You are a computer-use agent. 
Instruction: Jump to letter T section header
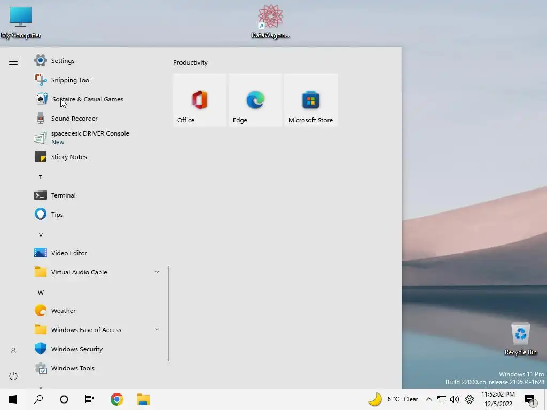(x=41, y=177)
